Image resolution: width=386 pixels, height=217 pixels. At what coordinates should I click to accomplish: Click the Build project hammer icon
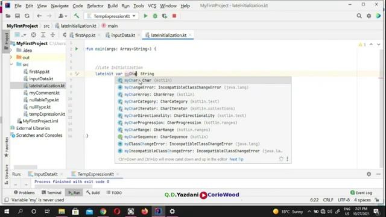(x=77, y=16)
